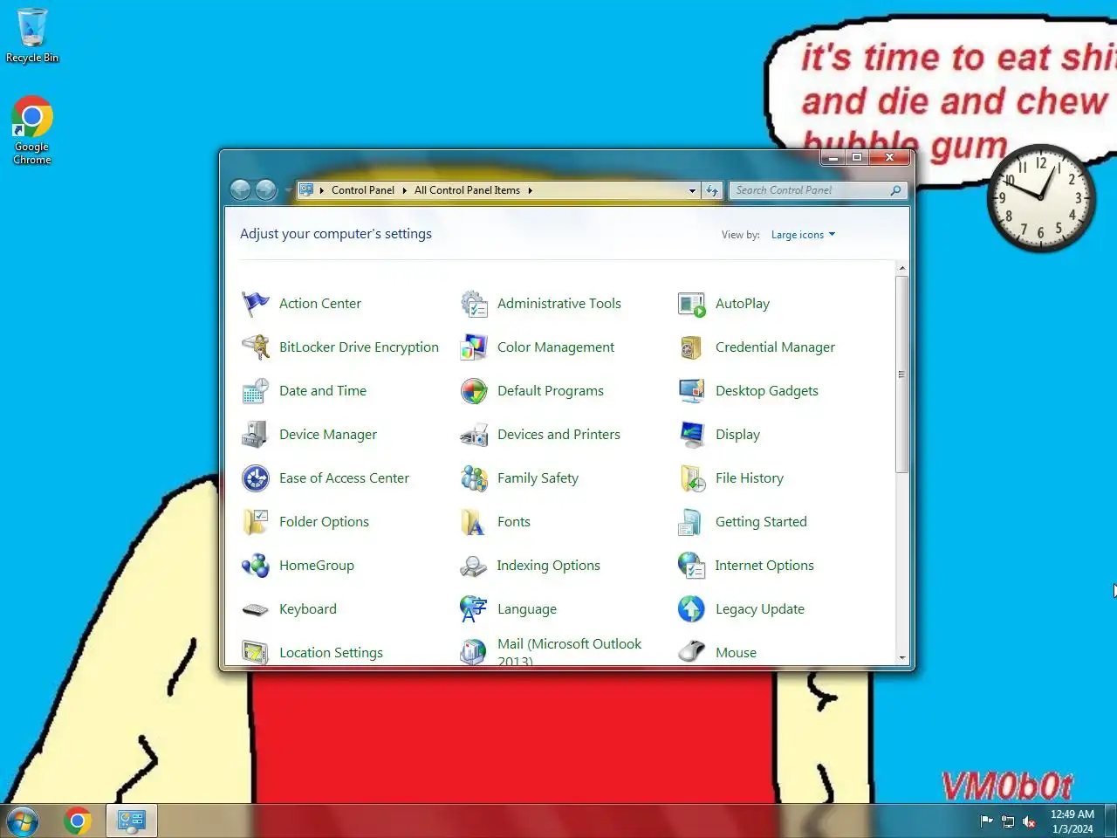Viewport: 1117px width, 838px height.
Task: Click the Administrative Tools link text
Action: (559, 304)
